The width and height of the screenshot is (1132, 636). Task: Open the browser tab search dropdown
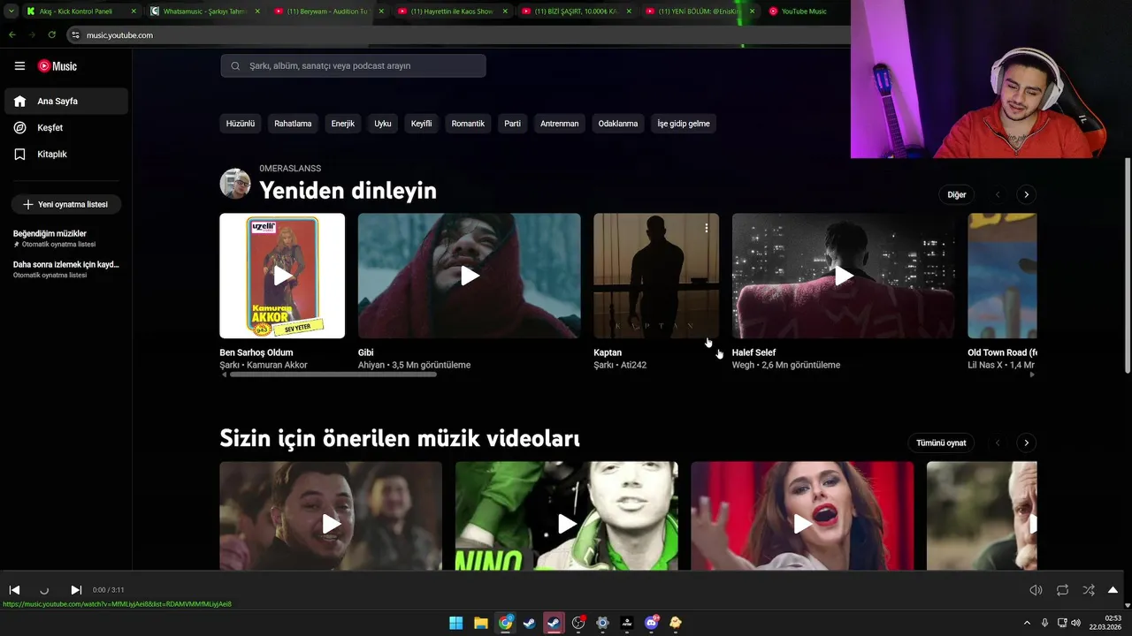[x=11, y=11]
